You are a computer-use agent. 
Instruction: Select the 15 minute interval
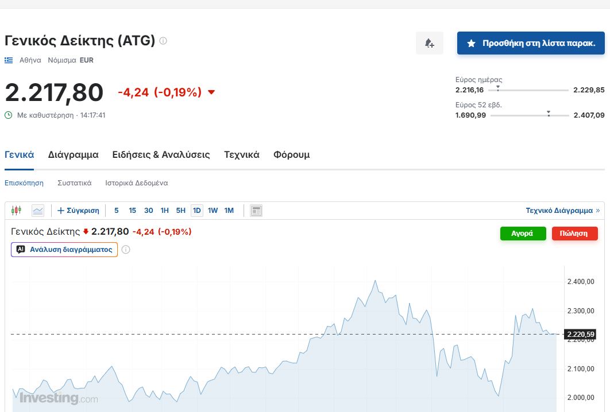(x=132, y=211)
